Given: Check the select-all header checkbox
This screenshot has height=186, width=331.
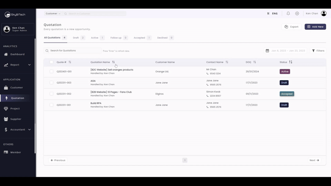Looking at the screenshot, I should tap(52, 62).
